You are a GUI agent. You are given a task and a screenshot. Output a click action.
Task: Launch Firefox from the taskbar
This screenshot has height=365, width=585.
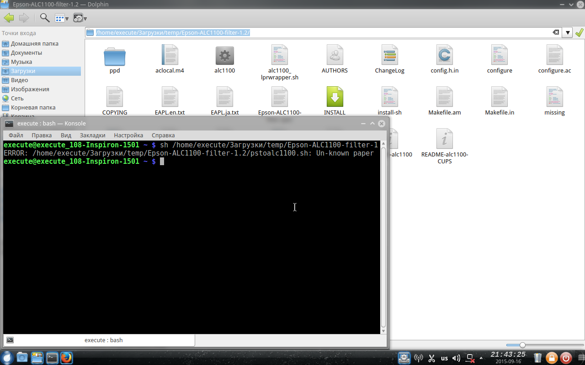pos(67,358)
